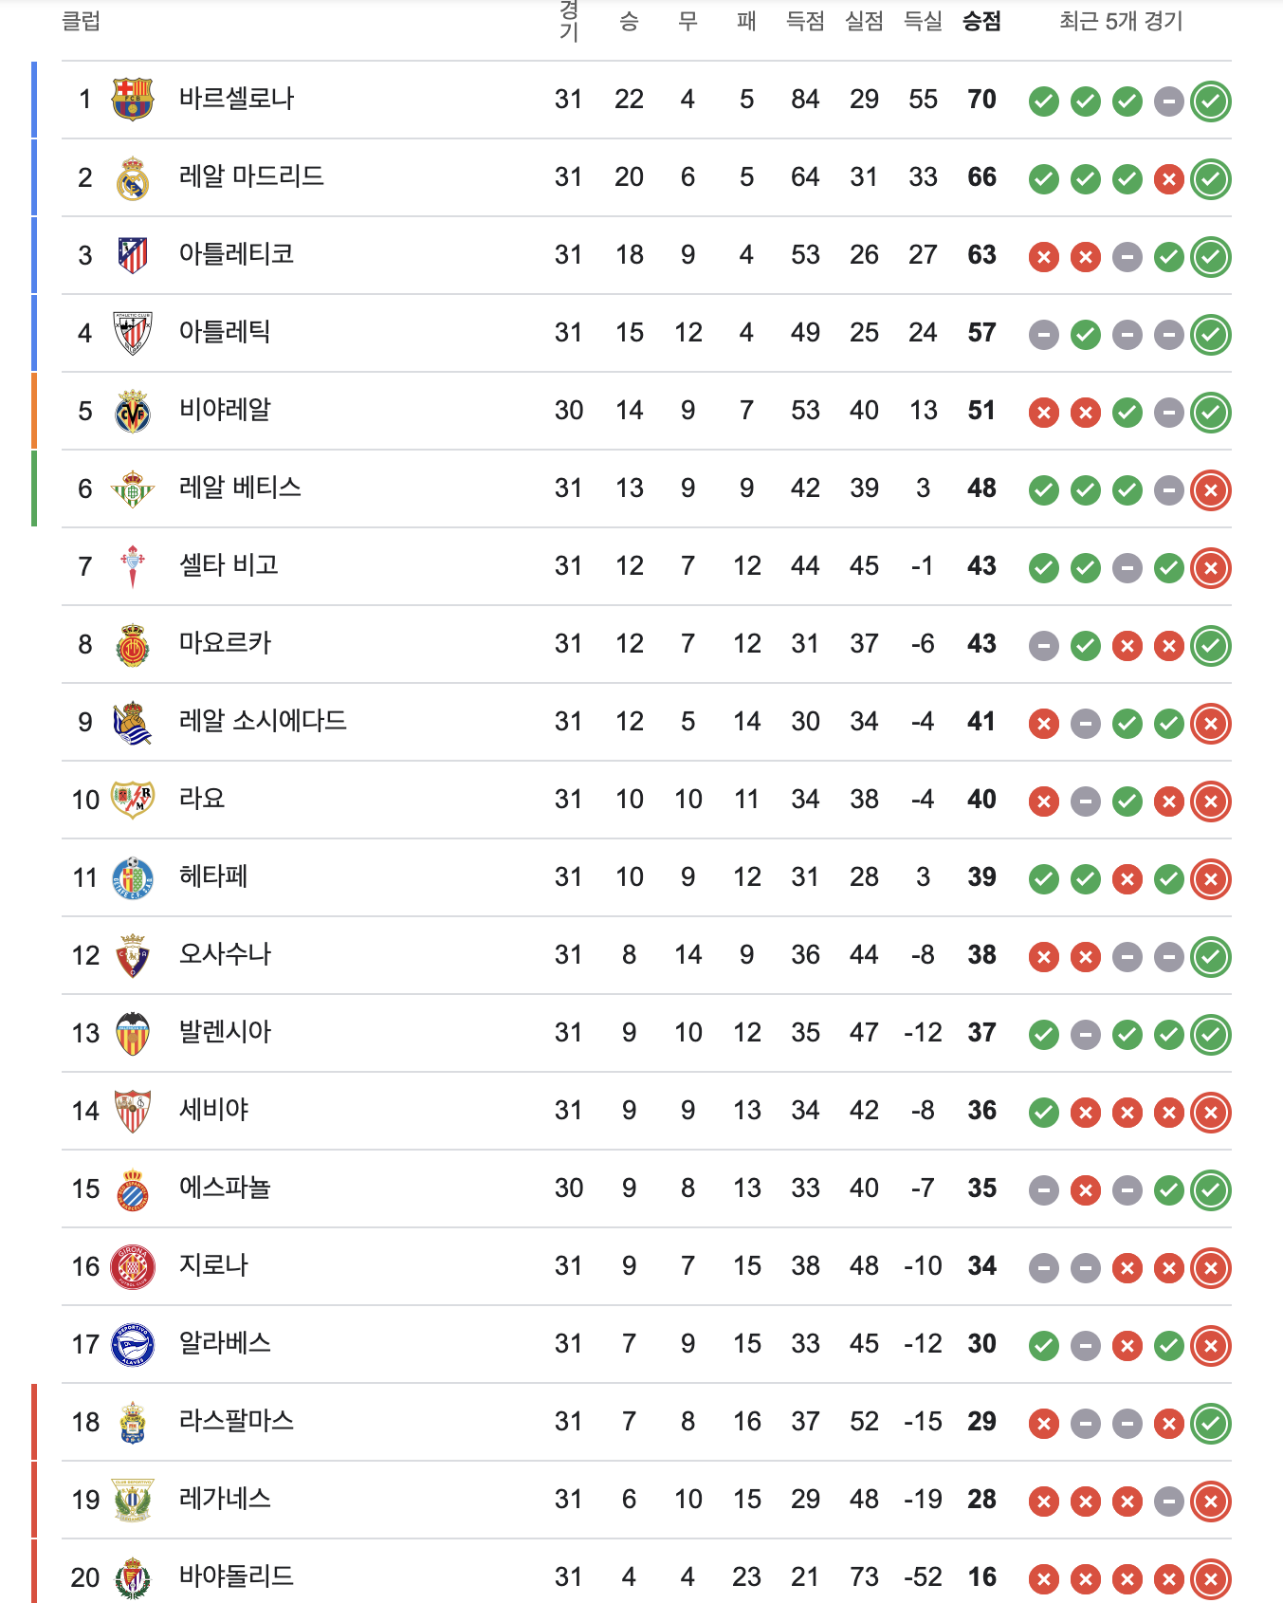Click Barcelona's gray draw result icon
The width and height of the screenshot is (1283, 1603).
(1169, 101)
